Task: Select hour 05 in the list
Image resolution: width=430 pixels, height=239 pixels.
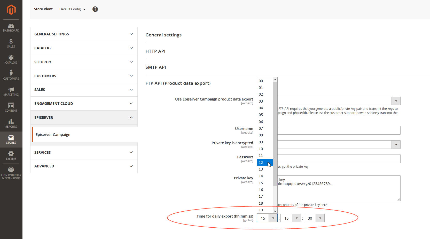Action: [x=265, y=115]
